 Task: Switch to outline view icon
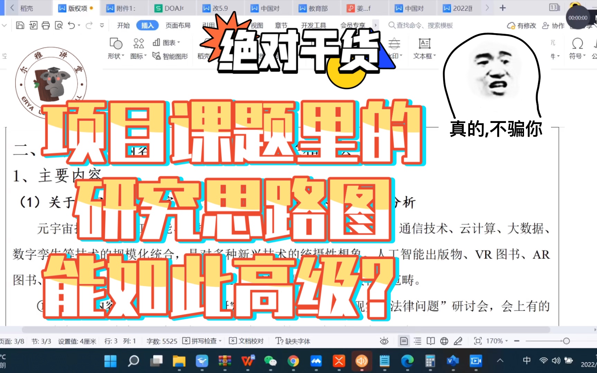[417, 341]
